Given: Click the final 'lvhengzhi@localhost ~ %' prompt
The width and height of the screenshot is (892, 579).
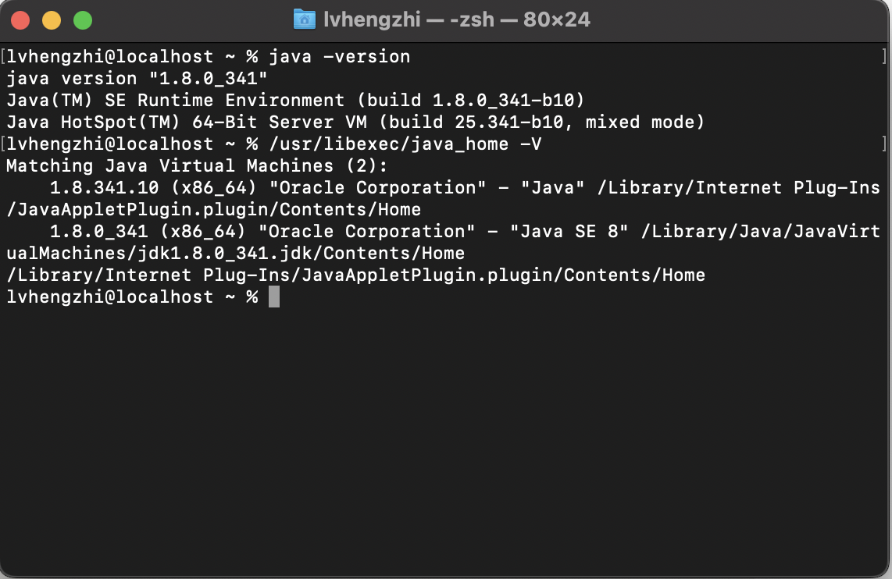Looking at the screenshot, I should coord(132,297).
